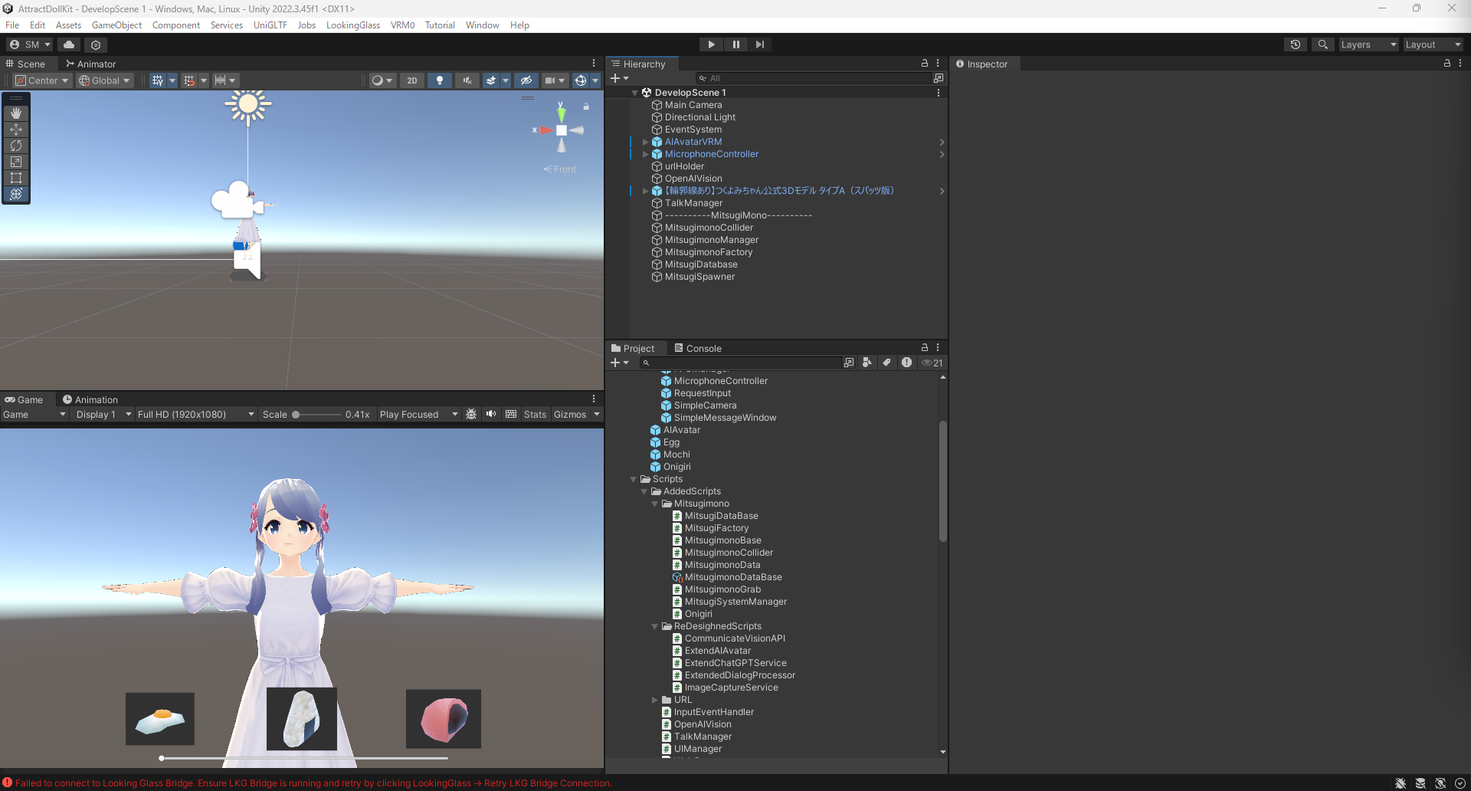
Task: Switch to the Console tab
Action: point(698,348)
